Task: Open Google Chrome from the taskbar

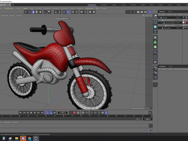Action: 29,138
